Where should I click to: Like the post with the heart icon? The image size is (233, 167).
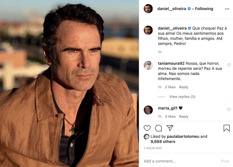147,128
